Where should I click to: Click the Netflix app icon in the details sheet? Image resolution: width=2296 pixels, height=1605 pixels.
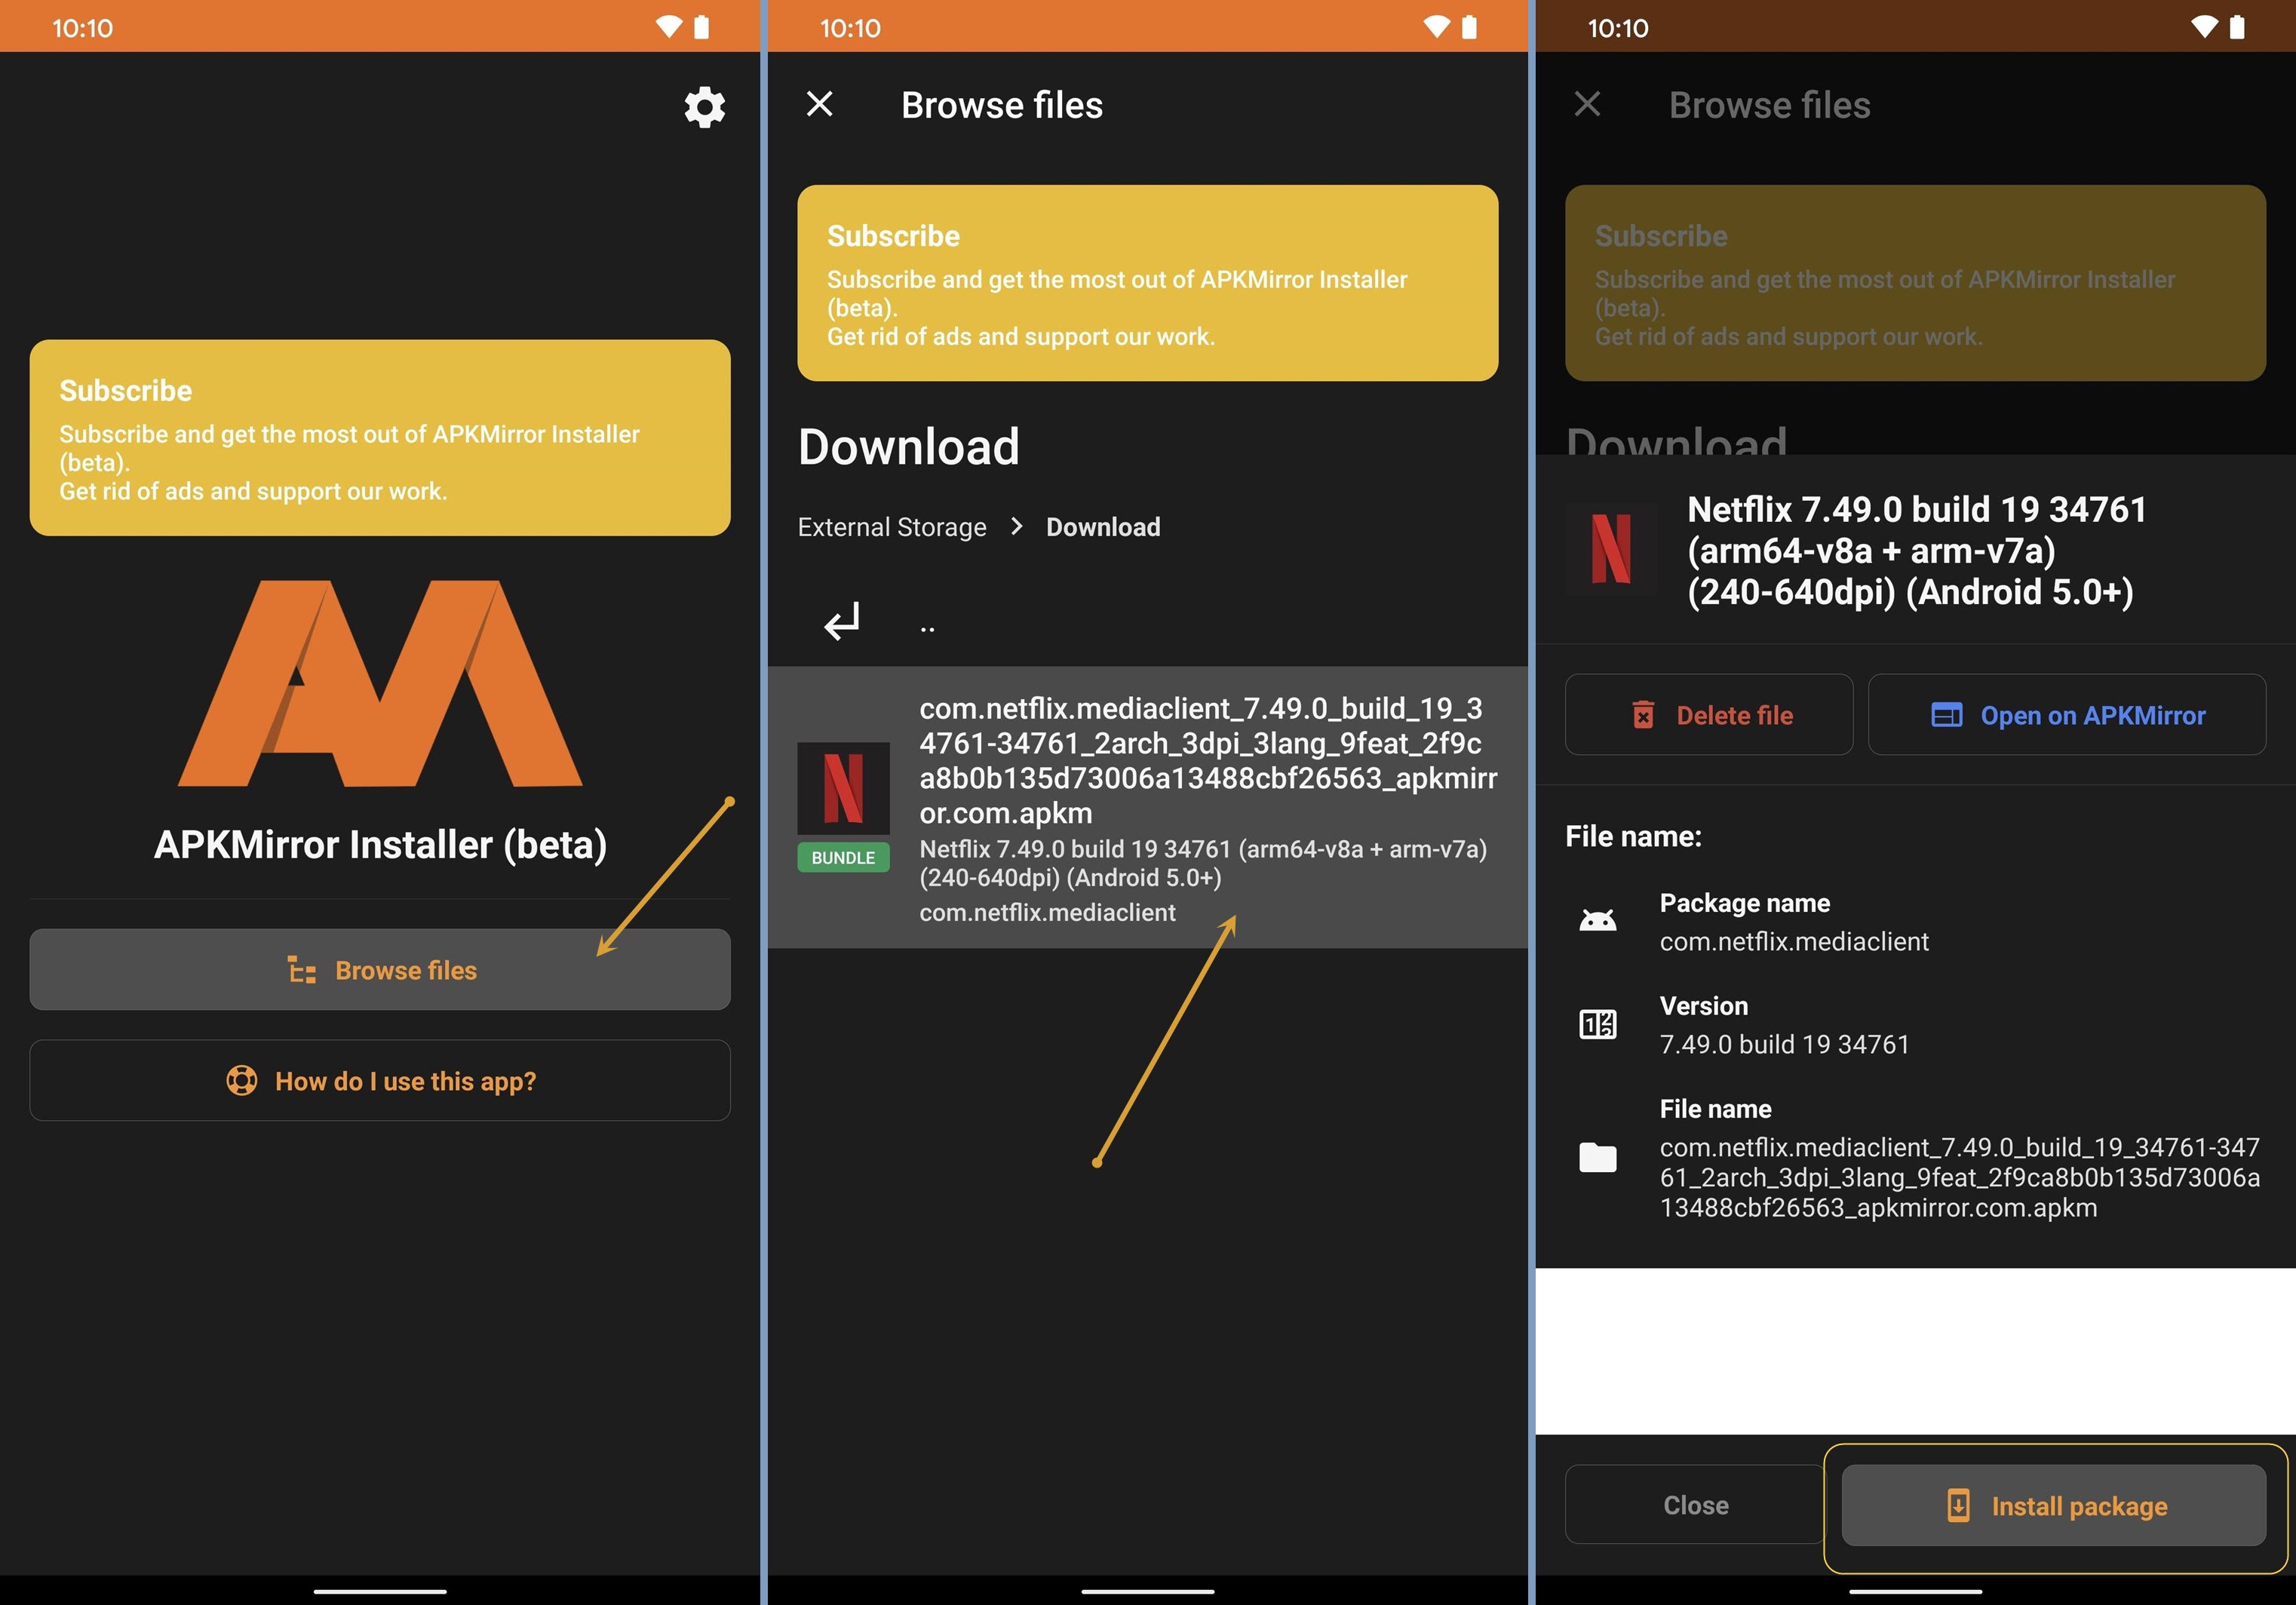(1611, 549)
